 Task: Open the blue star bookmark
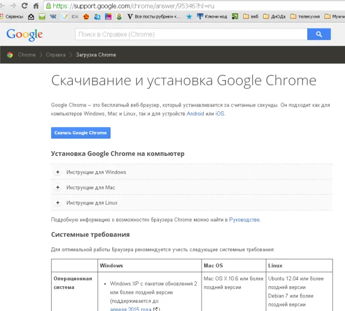pyautogui.click(x=189, y=17)
